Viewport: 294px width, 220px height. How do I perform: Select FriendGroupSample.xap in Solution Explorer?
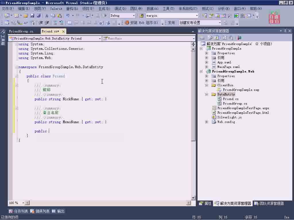(241, 90)
